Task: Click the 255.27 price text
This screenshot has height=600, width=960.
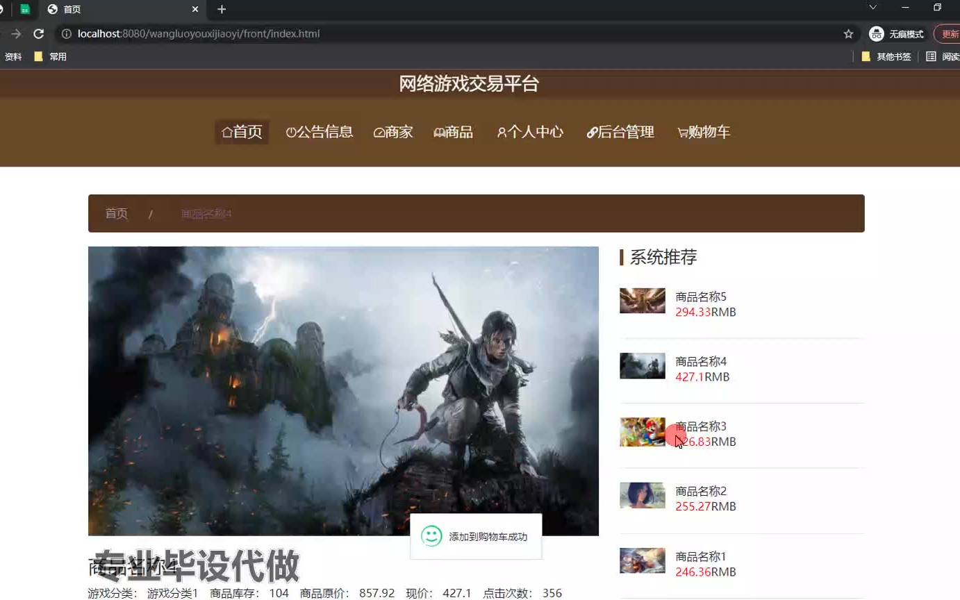Action: pyautogui.click(x=693, y=506)
